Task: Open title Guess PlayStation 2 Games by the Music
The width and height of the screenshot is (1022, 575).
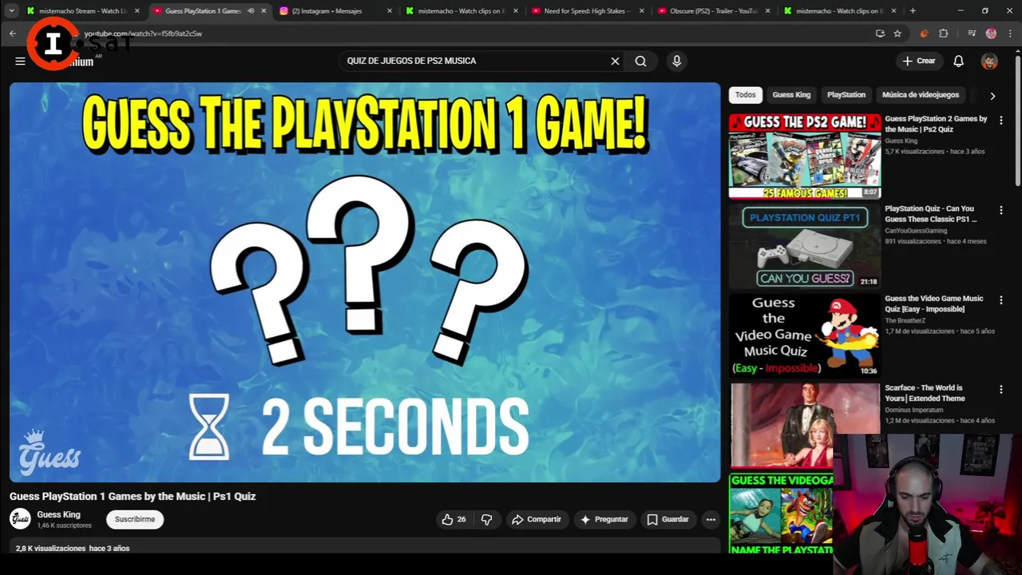Action: point(936,124)
